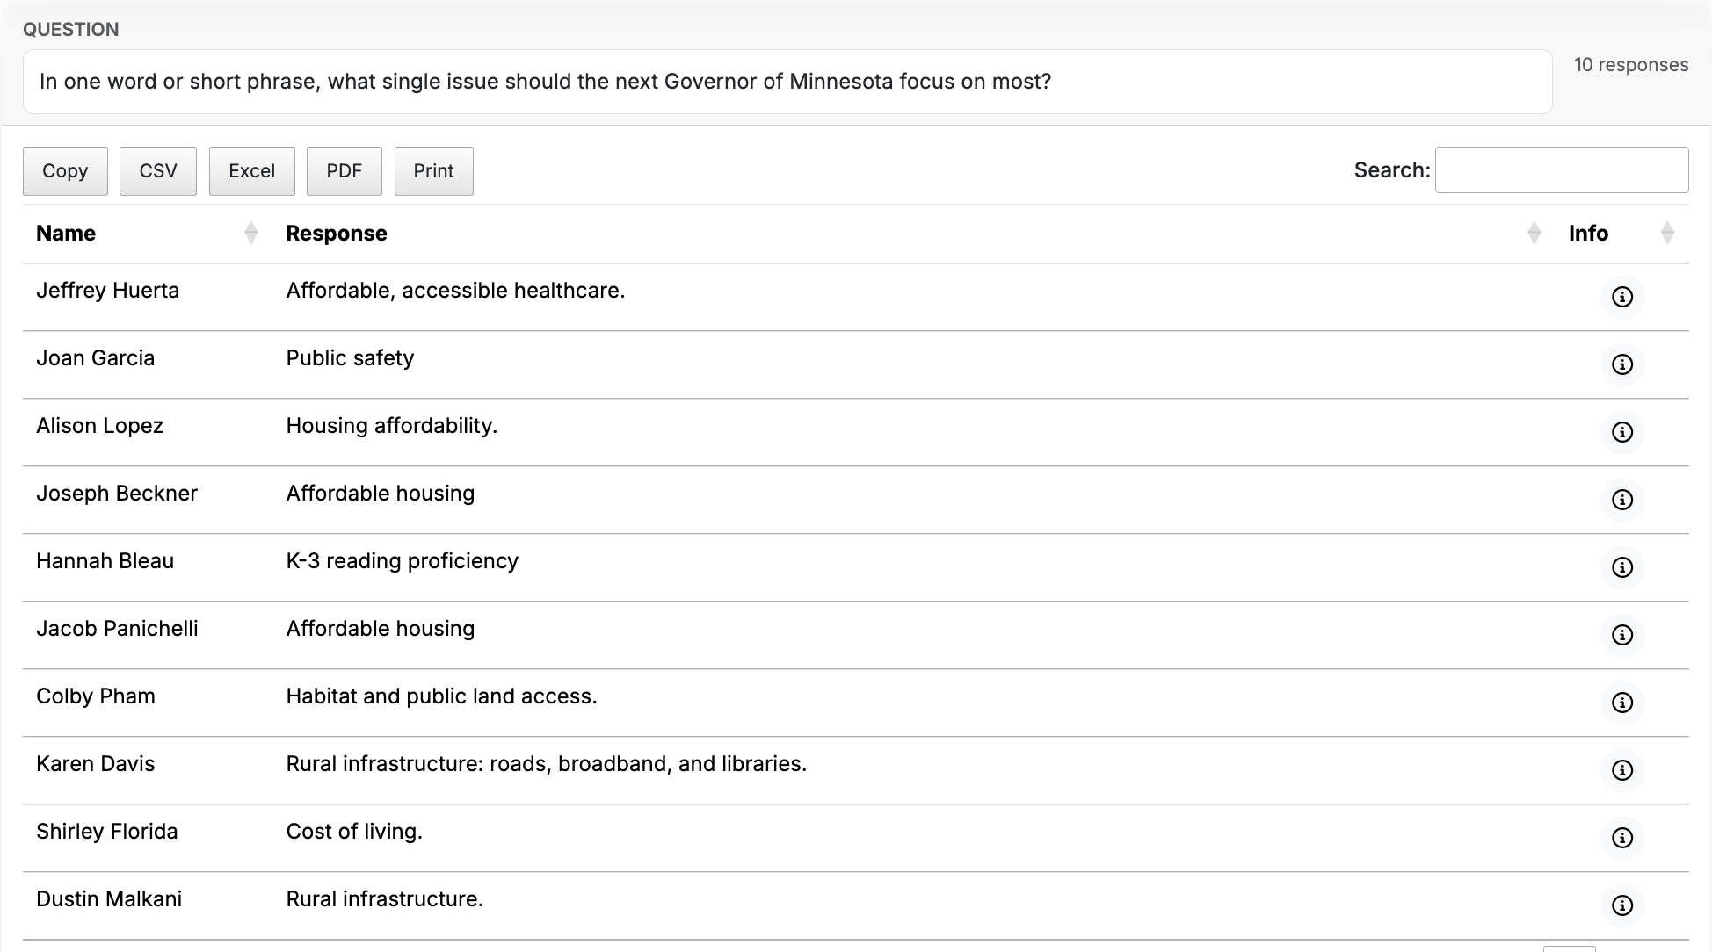The height and width of the screenshot is (952, 1712).
Task: Export responses as CSV
Action: point(157,170)
